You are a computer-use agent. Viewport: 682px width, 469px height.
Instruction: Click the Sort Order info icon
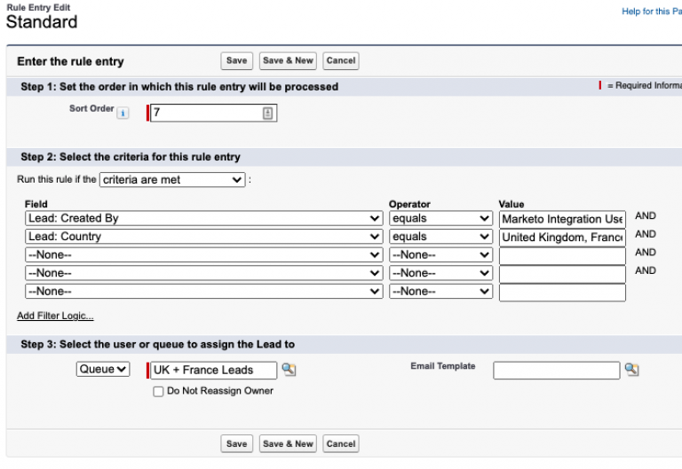[123, 113]
